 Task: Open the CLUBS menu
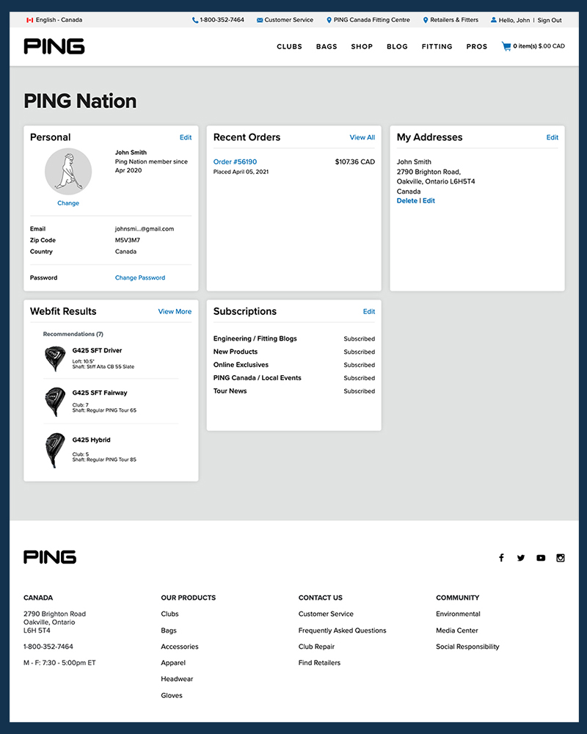coord(289,46)
